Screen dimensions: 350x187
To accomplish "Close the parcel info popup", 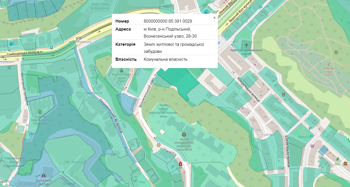I will 214,18.
